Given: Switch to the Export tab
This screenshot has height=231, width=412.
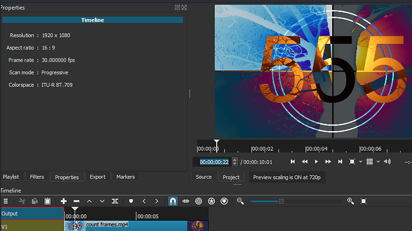Looking at the screenshot, I should click(97, 177).
